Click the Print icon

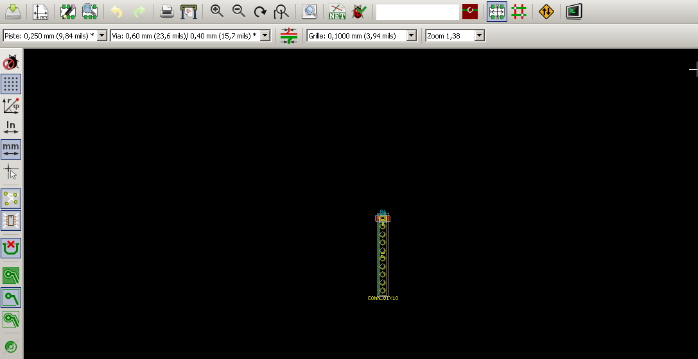(x=166, y=11)
